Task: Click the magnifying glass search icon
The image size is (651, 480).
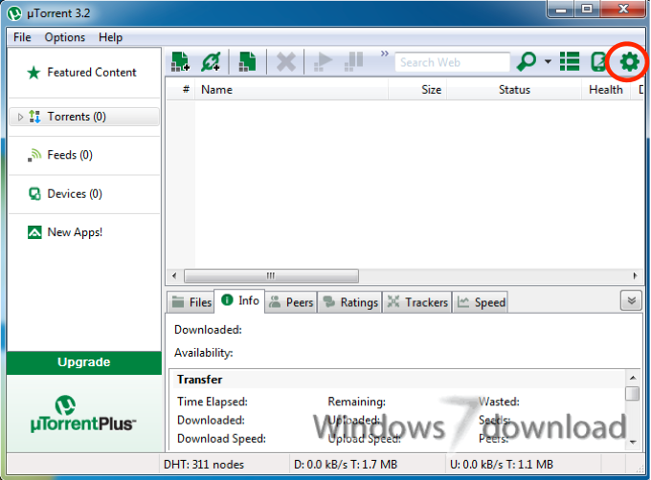Action: 527,62
